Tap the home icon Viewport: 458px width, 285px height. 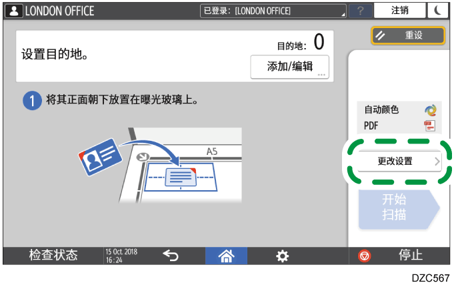click(x=227, y=256)
